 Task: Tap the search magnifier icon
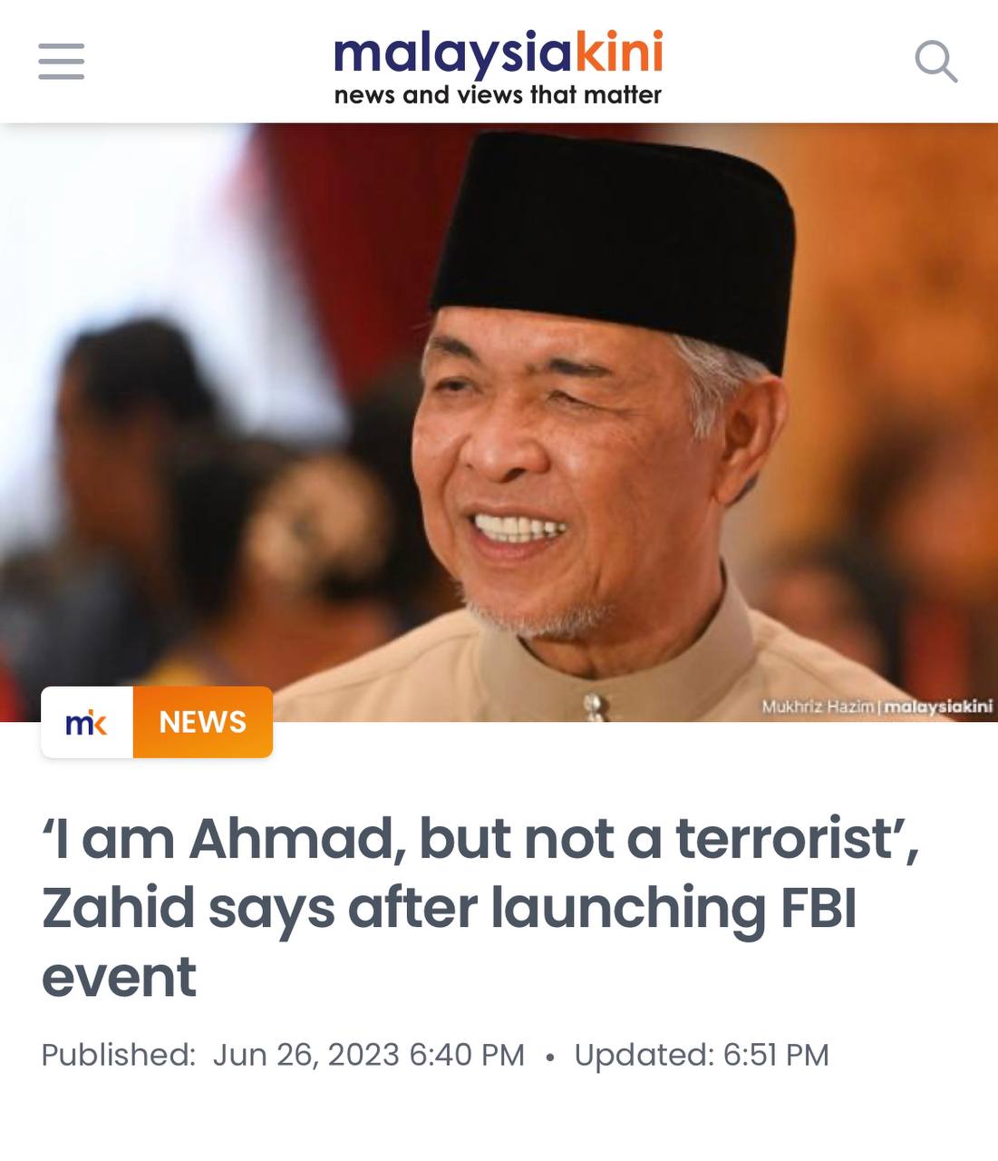click(935, 62)
